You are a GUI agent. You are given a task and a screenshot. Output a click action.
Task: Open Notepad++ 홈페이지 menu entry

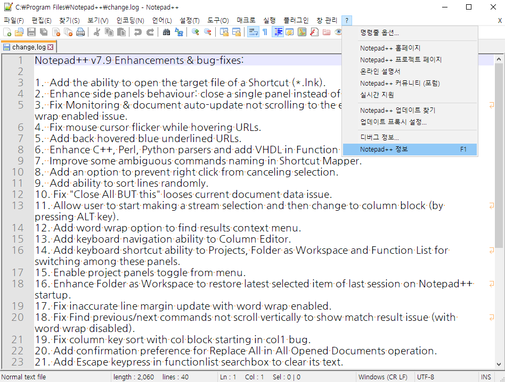coord(410,48)
